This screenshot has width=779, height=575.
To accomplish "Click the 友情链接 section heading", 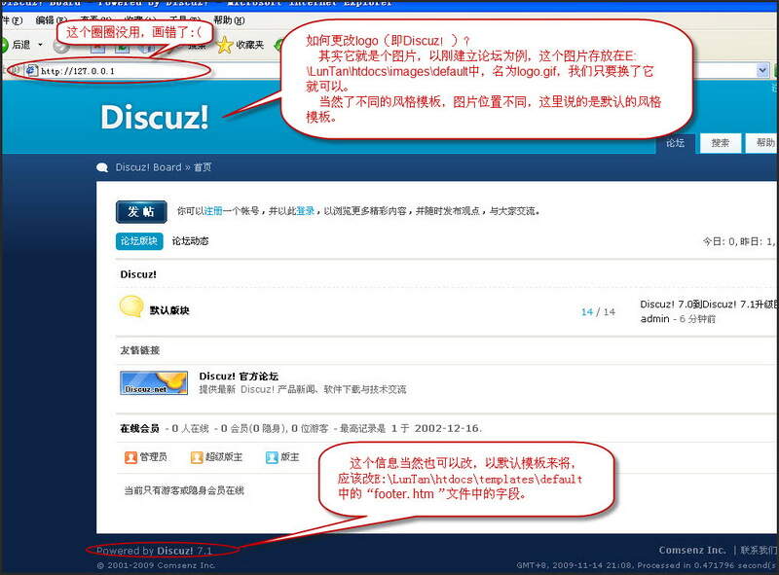I will 139,350.
